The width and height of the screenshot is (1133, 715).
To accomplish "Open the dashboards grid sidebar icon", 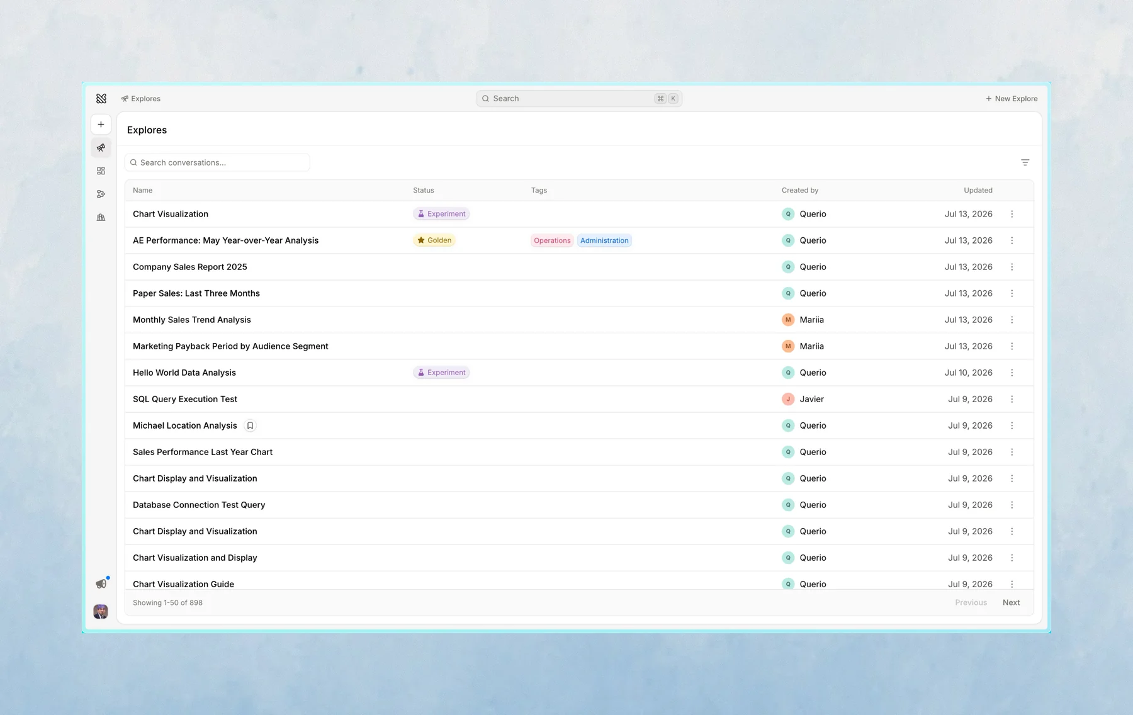I will pyautogui.click(x=101, y=171).
